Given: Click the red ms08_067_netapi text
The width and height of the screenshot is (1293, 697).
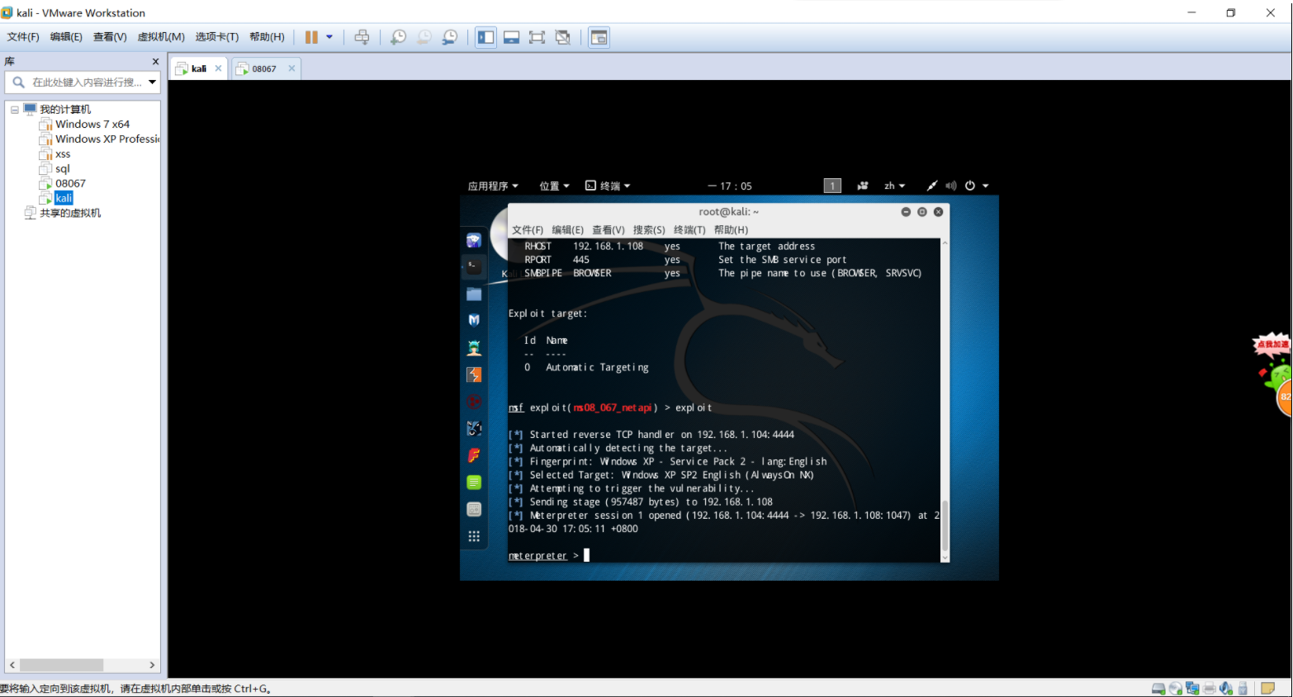Looking at the screenshot, I should pyautogui.click(x=613, y=408).
